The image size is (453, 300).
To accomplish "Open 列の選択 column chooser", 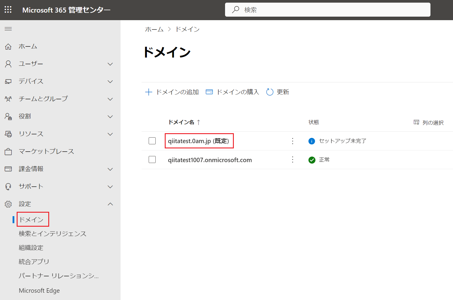I will click(429, 123).
